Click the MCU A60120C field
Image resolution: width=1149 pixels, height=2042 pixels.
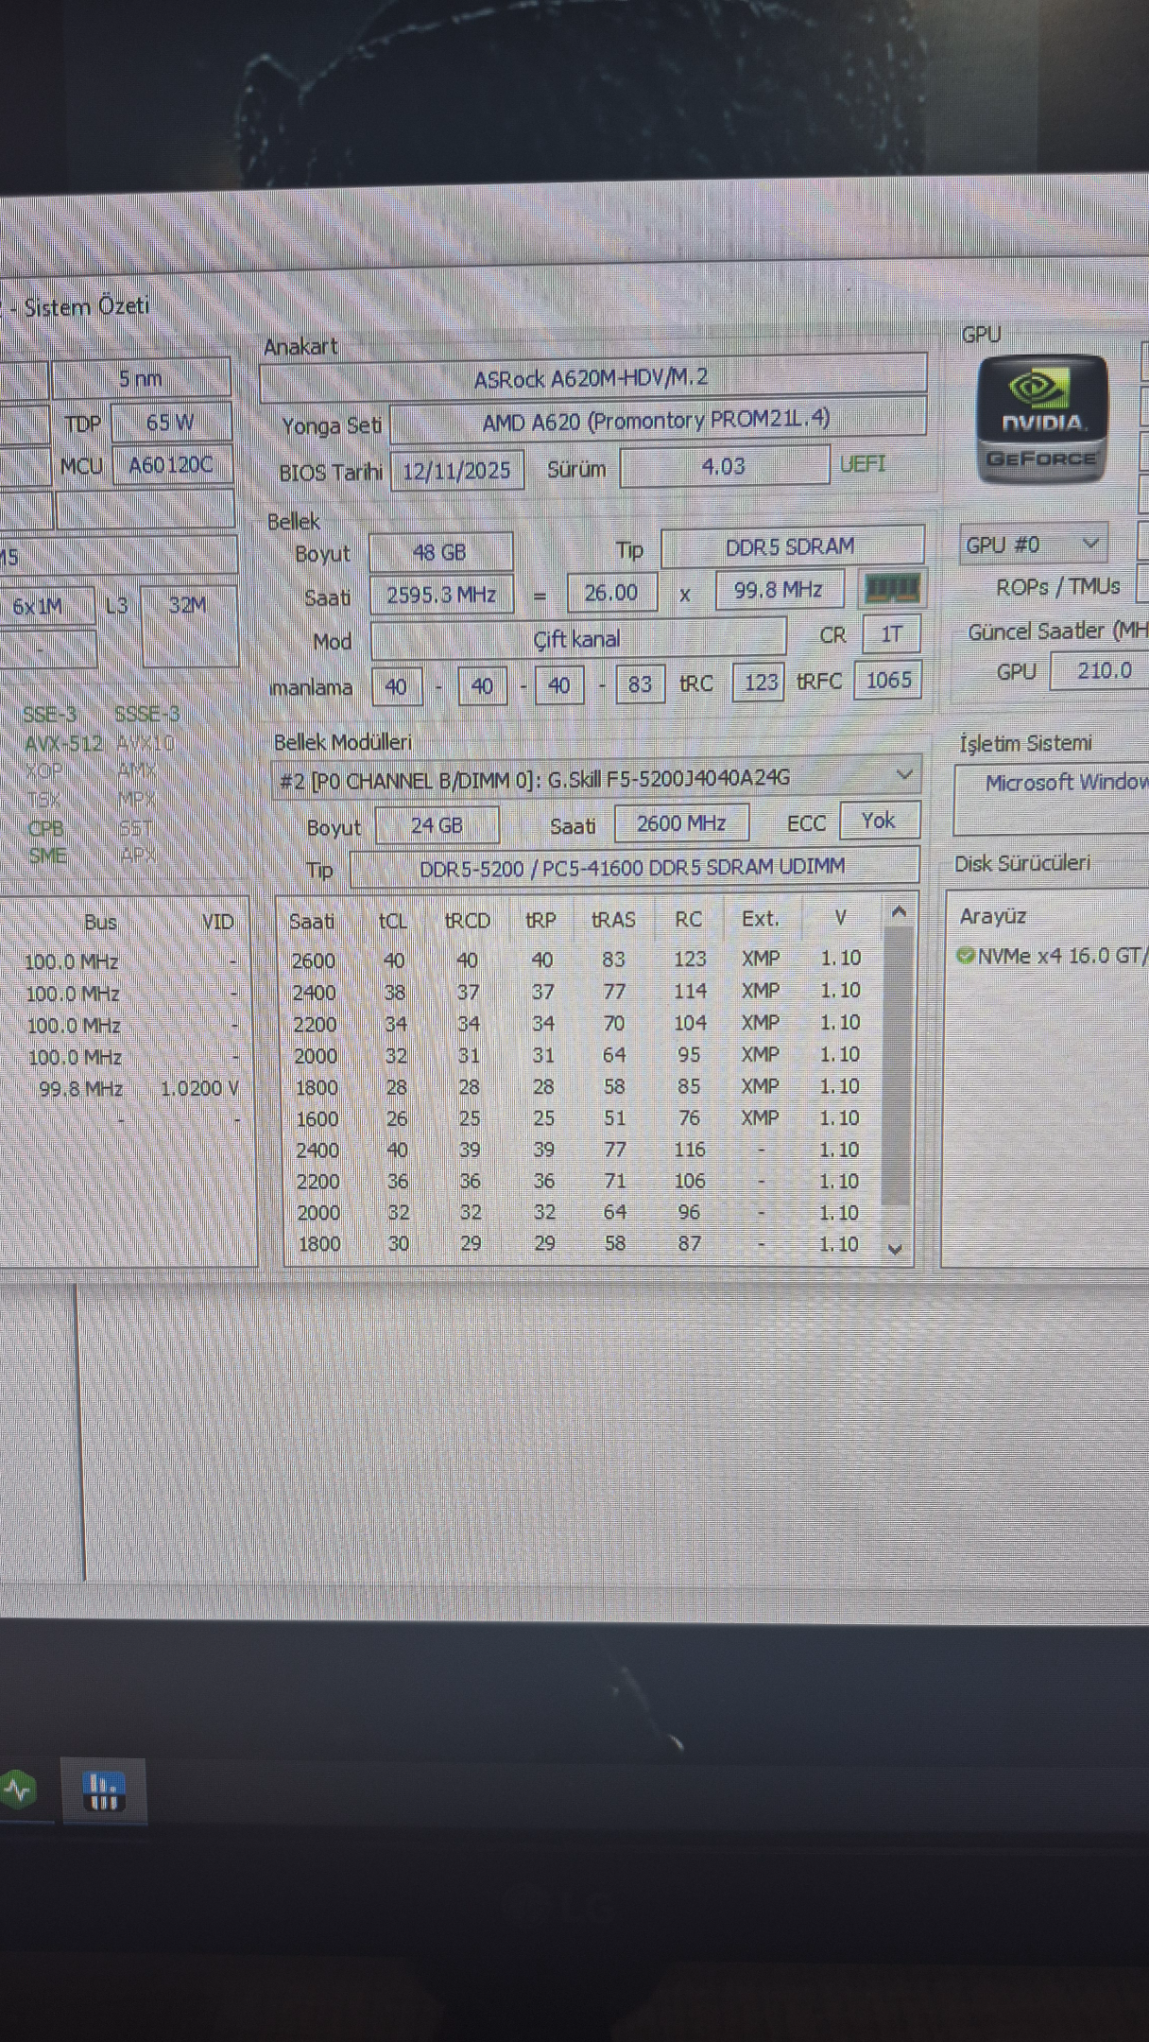(172, 465)
